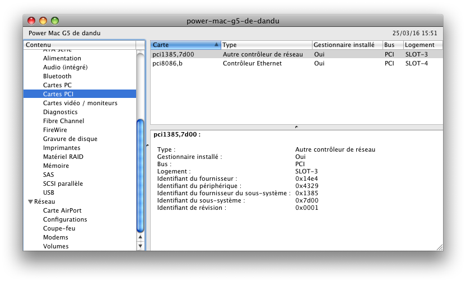This screenshot has width=466, height=282.
Task: Select Matériel RAID in the sidebar
Action: tap(63, 157)
